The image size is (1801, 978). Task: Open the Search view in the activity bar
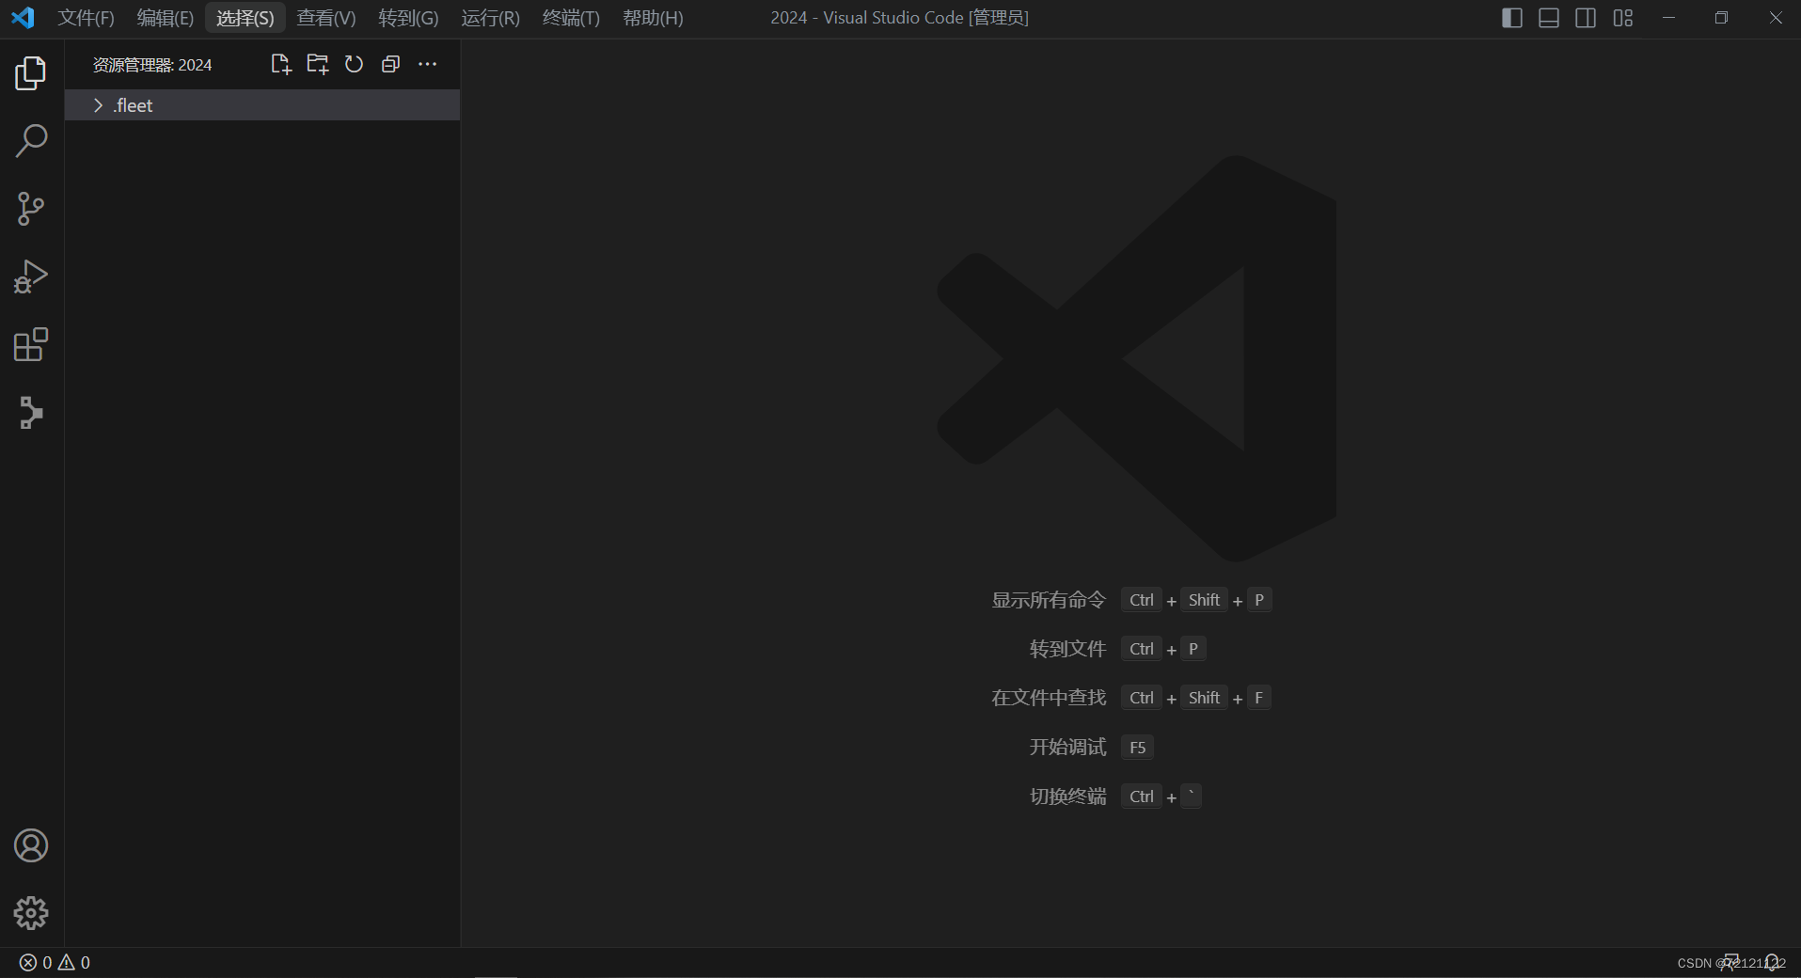31,140
